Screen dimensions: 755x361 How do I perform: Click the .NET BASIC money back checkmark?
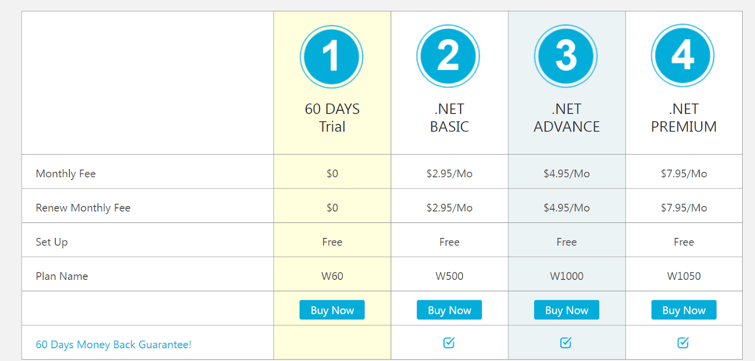(x=449, y=343)
